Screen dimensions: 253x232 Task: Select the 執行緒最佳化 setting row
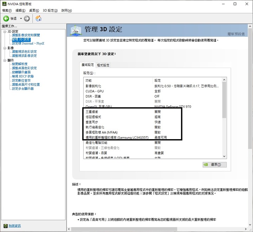tap(153, 127)
